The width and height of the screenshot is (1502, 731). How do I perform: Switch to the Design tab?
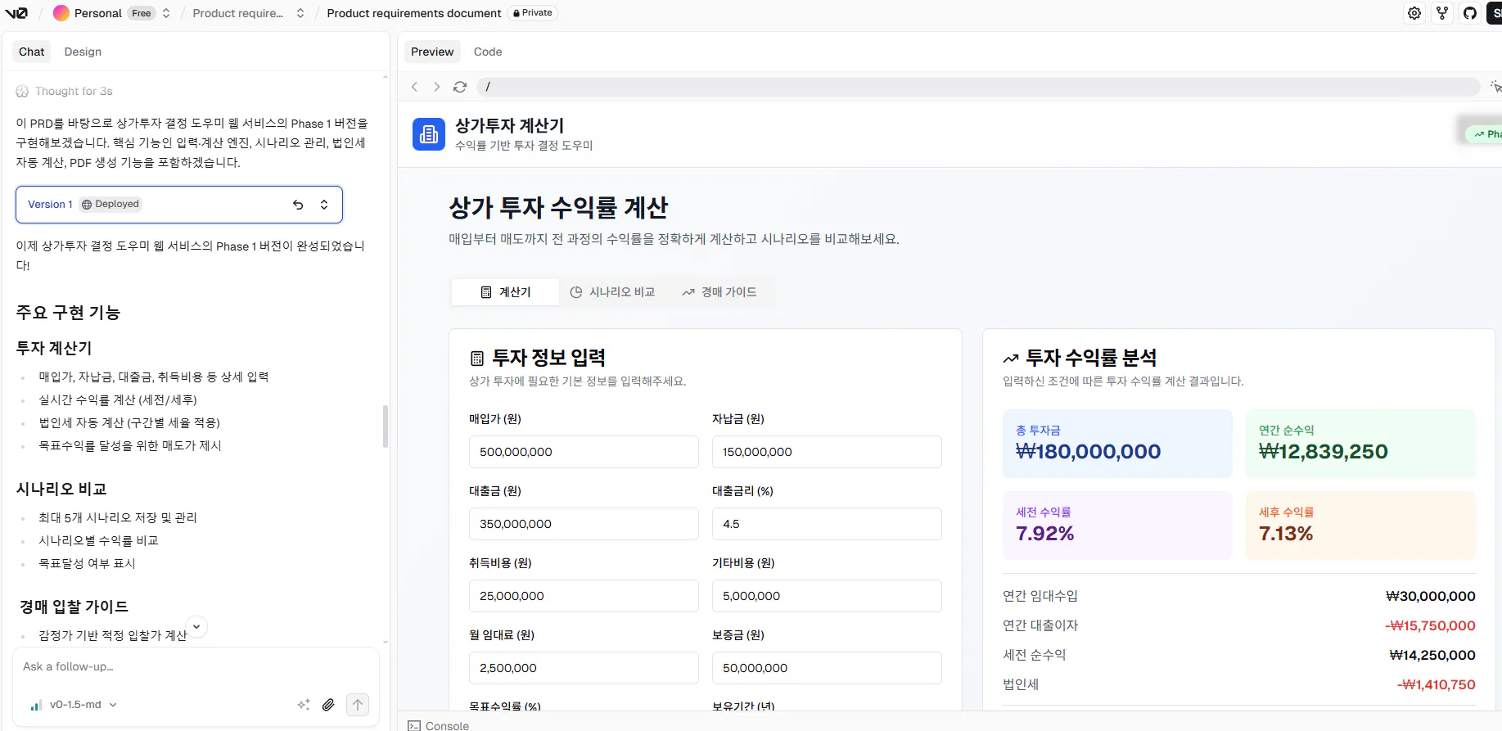pyautogui.click(x=83, y=52)
